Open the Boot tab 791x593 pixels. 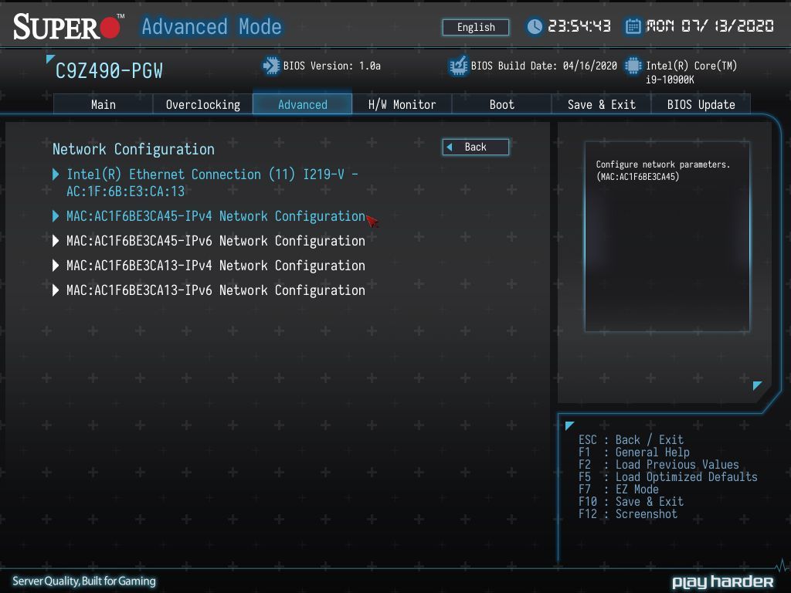coord(501,104)
